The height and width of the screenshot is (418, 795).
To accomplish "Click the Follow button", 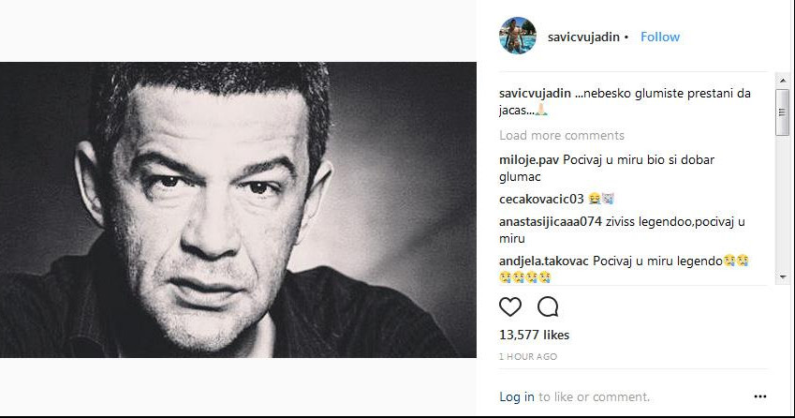I will [659, 37].
